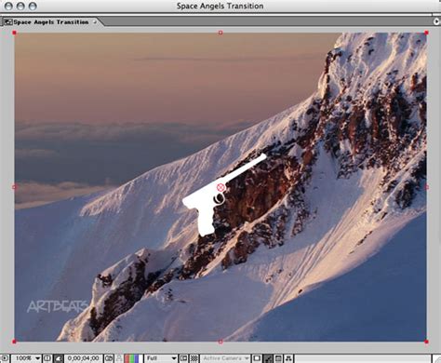Image resolution: width=441 pixels, height=363 pixels.
Task: Click the right-middle layer edge handle
Action: pyautogui.click(x=426, y=187)
